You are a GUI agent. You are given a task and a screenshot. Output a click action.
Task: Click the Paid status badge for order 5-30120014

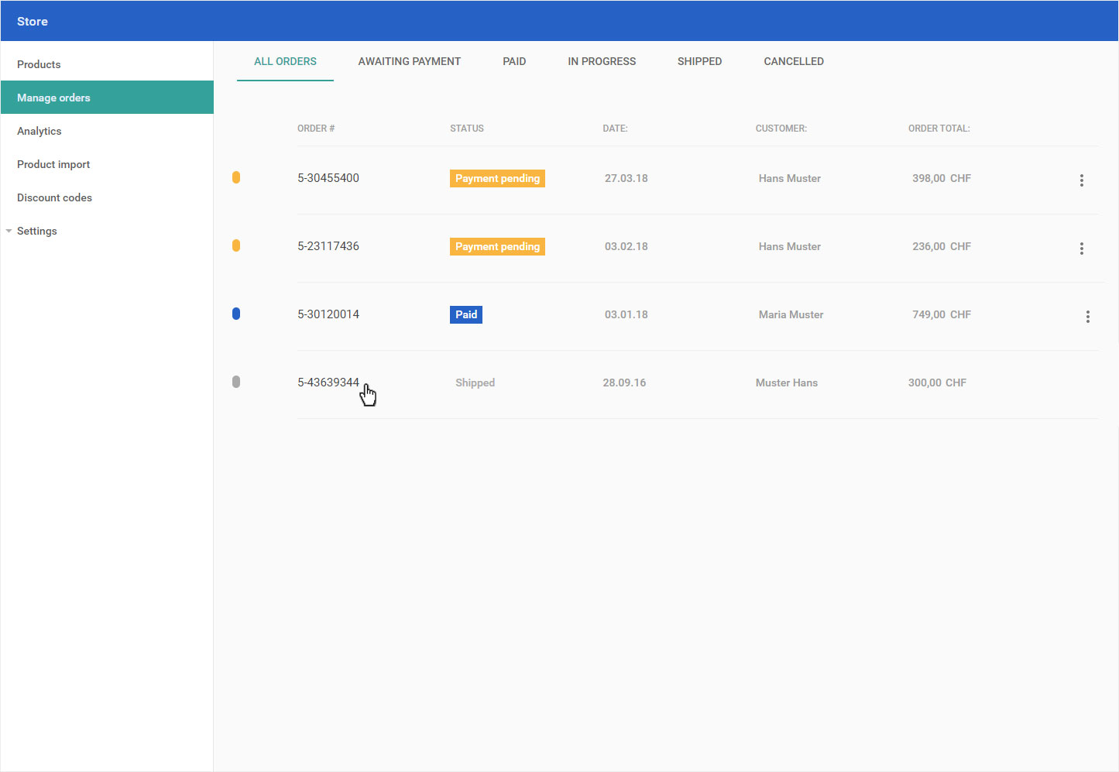pyautogui.click(x=466, y=314)
